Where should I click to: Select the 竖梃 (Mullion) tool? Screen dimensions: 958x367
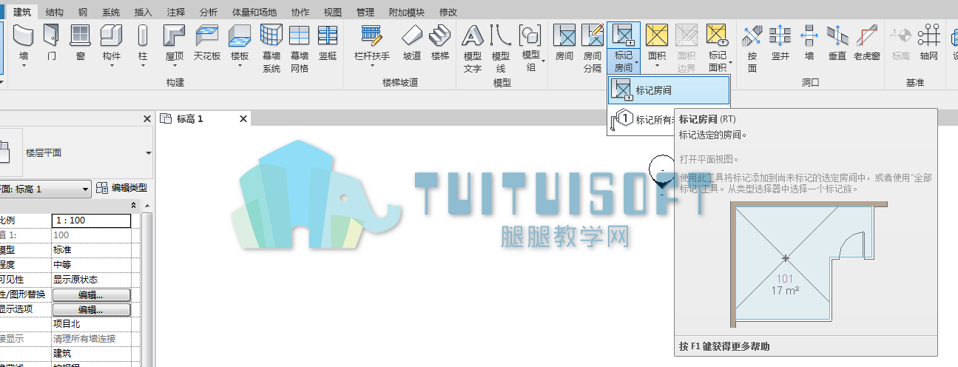327,42
